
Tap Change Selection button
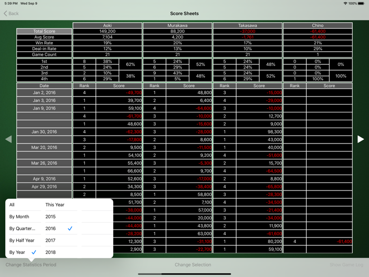pos(193,265)
